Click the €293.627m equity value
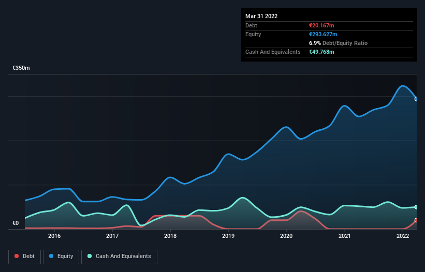 (323, 34)
